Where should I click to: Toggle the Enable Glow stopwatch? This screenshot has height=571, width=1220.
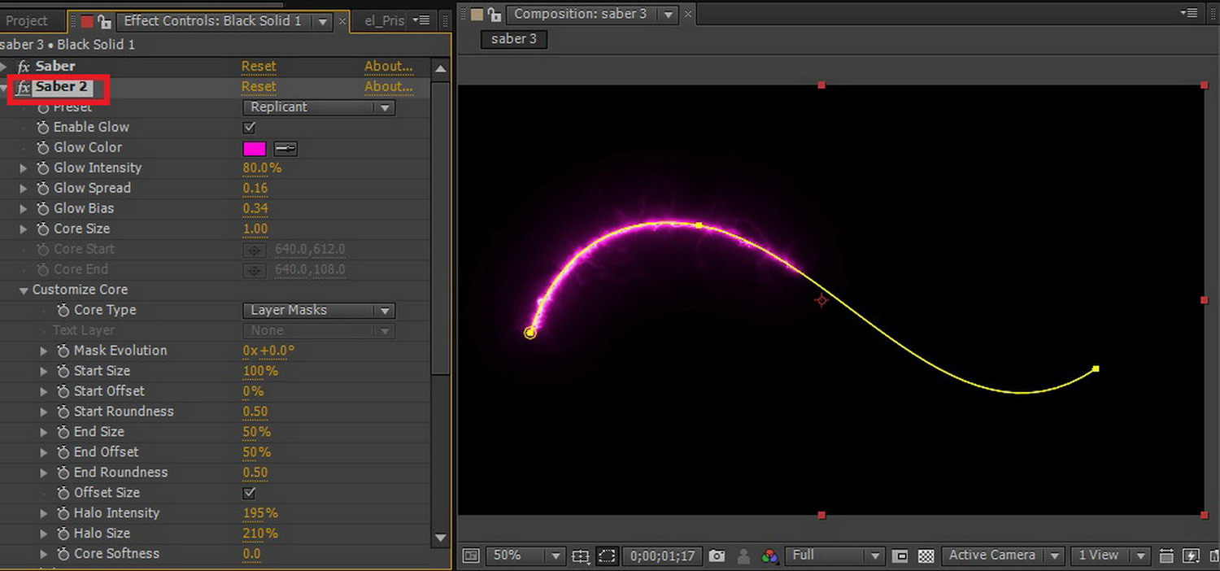click(x=43, y=128)
